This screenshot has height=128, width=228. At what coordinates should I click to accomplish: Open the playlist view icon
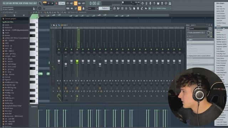pos(114,9)
